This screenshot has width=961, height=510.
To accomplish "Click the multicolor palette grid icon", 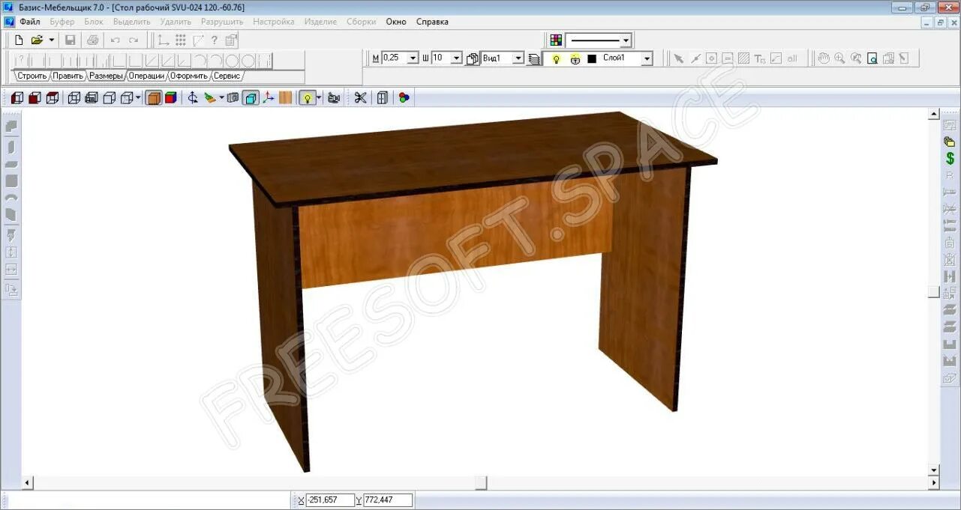I will [556, 40].
